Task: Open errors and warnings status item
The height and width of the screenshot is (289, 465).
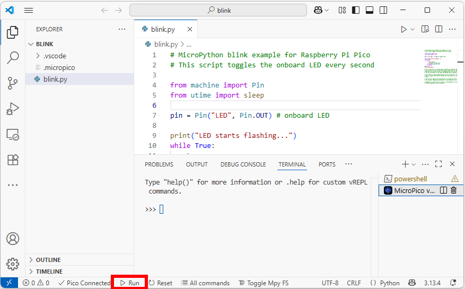Action: coord(36,283)
